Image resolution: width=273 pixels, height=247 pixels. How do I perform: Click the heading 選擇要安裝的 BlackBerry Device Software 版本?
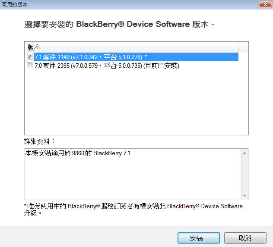(x=119, y=24)
